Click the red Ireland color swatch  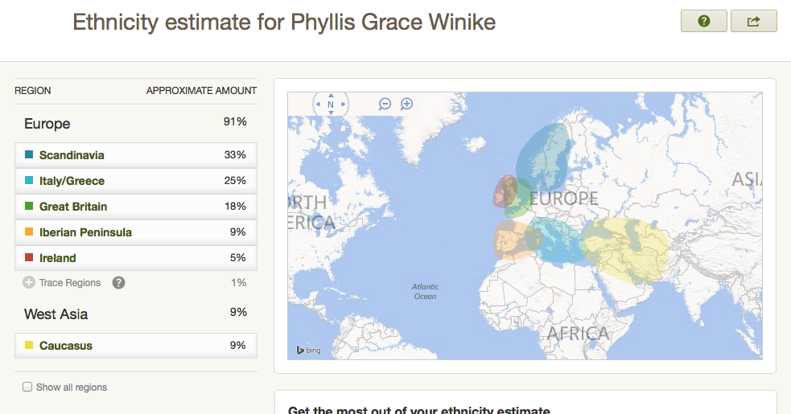(x=29, y=258)
